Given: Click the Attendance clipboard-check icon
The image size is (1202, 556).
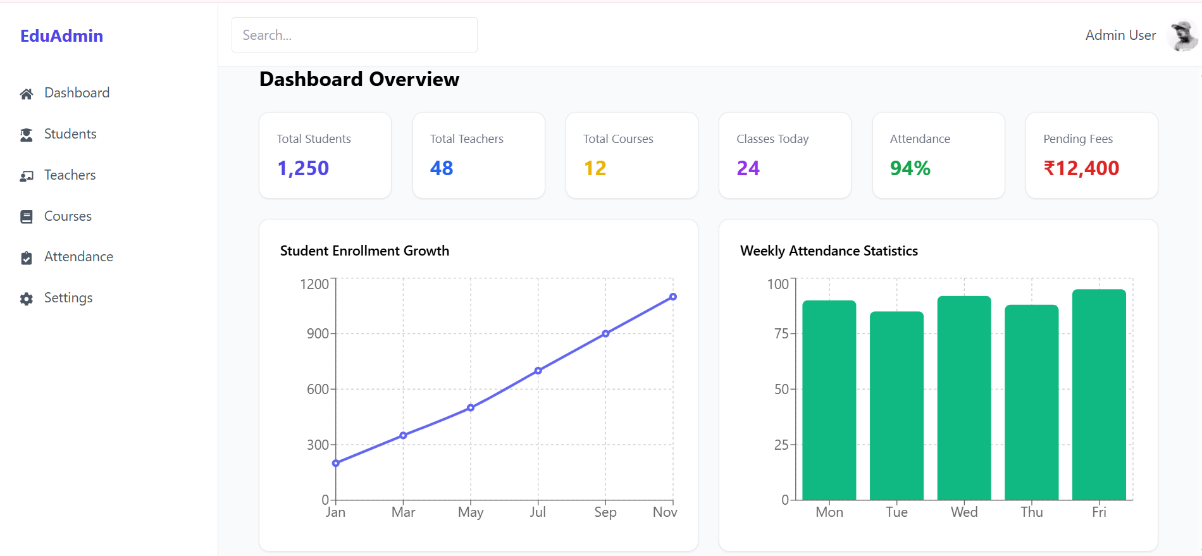Looking at the screenshot, I should click(27, 257).
